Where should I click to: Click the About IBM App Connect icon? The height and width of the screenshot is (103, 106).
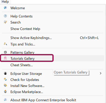[x=5, y=100]
